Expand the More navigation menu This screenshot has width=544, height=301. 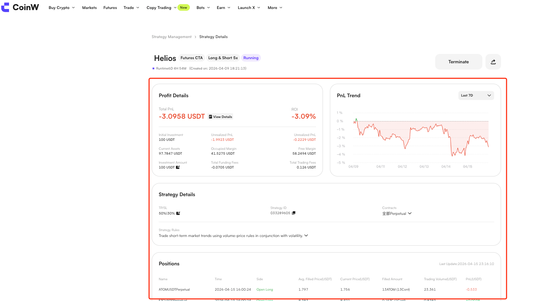pyautogui.click(x=275, y=8)
